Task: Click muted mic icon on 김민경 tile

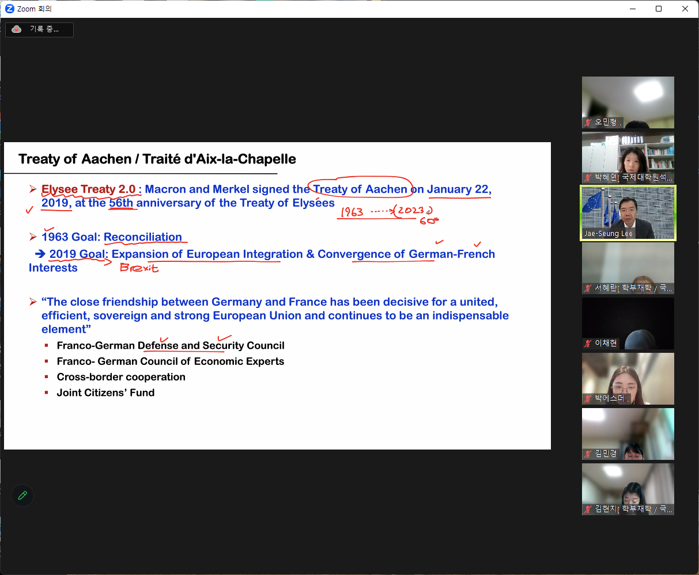Action: pyautogui.click(x=588, y=454)
